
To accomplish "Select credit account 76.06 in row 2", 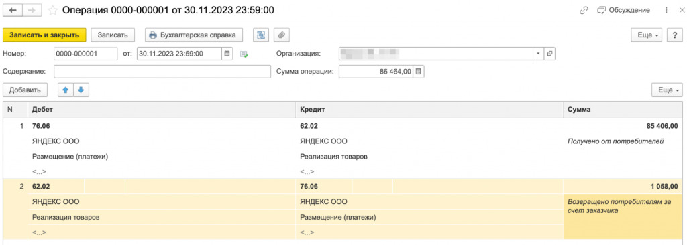I will pos(309,186).
